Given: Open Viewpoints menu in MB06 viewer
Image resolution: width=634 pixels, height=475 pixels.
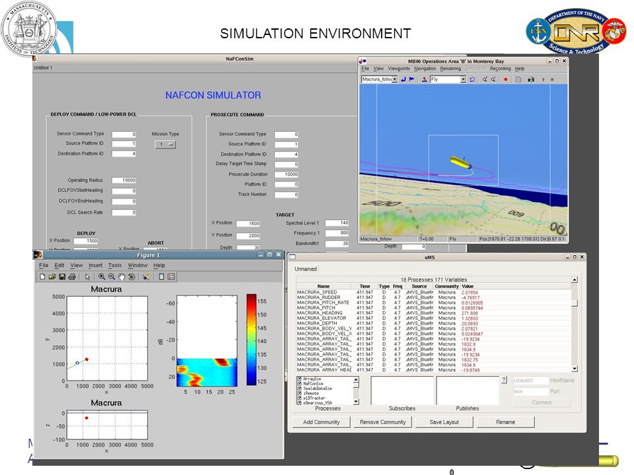Looking at the screenshot, I should coord(399,69).
